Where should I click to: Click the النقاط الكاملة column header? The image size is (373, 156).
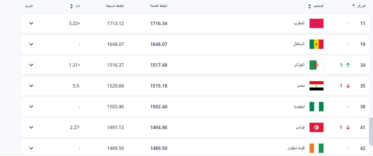coord(159,6)
